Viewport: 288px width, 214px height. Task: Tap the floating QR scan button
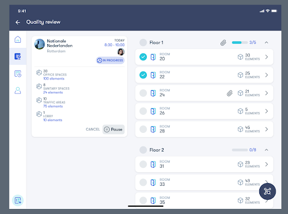[x=267, y=191]
